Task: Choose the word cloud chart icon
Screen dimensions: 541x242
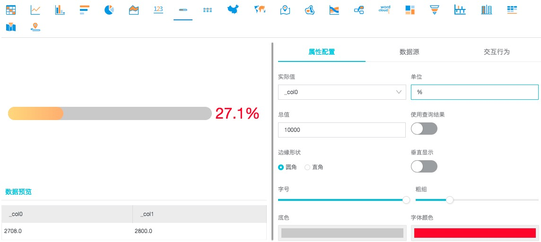Action: click(384, 9)
